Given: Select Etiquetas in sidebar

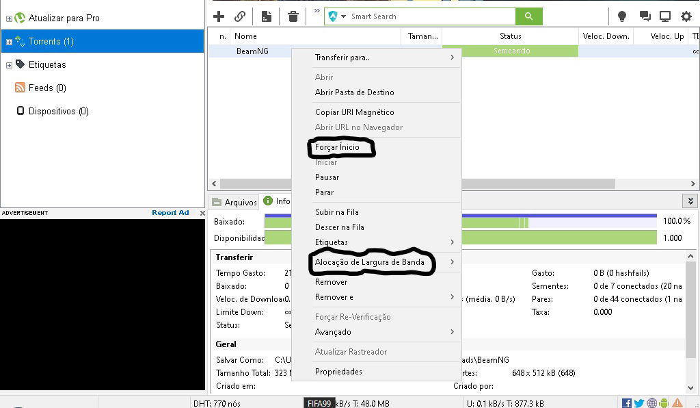Looking at the screenshot, I should tap(47, 65).
